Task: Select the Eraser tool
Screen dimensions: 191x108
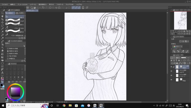Action: (2, 51)
